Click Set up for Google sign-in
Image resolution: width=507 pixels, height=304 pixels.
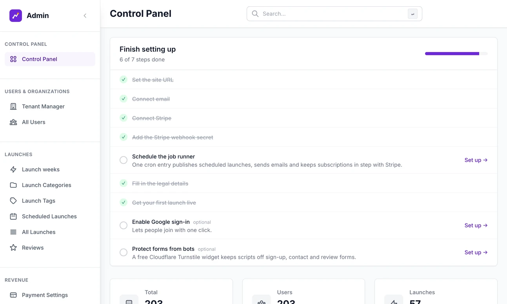coord(476,225)
